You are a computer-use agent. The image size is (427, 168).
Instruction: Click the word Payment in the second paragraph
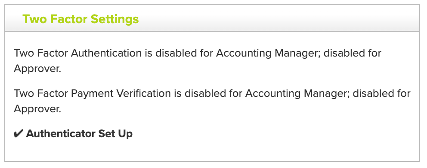pos(92,93)
